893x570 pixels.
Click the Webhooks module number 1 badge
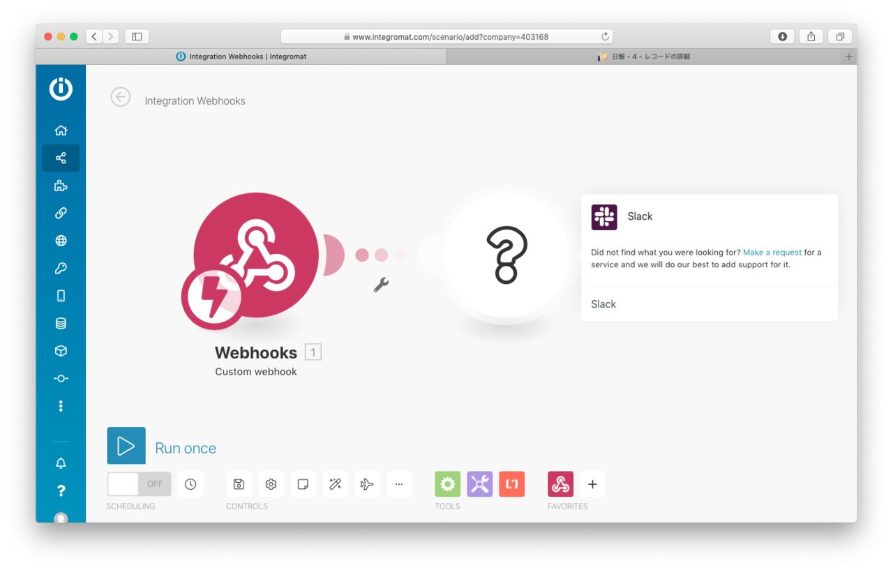[x=313, y=352]
